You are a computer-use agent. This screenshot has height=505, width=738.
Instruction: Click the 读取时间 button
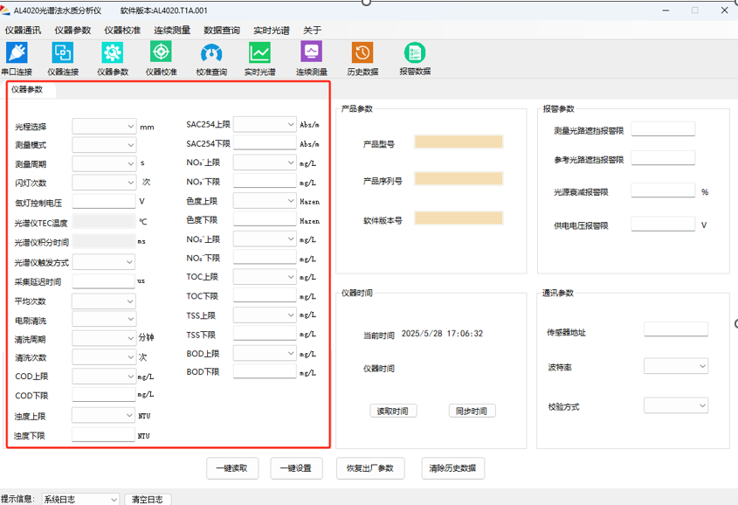click(393, 411)
